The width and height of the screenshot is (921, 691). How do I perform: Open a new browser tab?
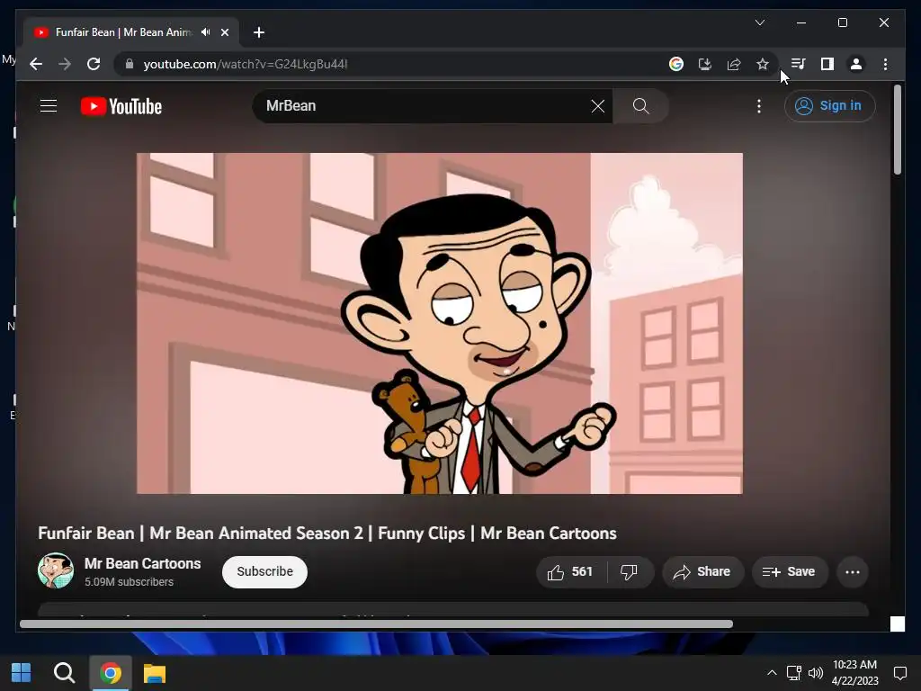[259, 32]
